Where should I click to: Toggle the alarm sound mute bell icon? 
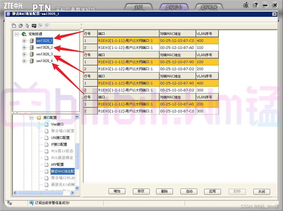[x=246, y=5]
